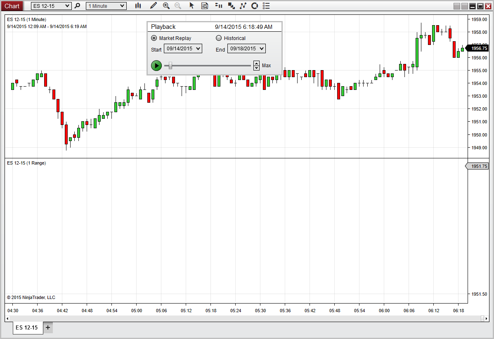Open the ES 12-15 instrument dropdown
Viewport: 494px width, 339px height.
click(x=51, y=6)
